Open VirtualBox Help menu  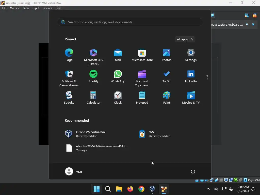(x=58, y=8)
